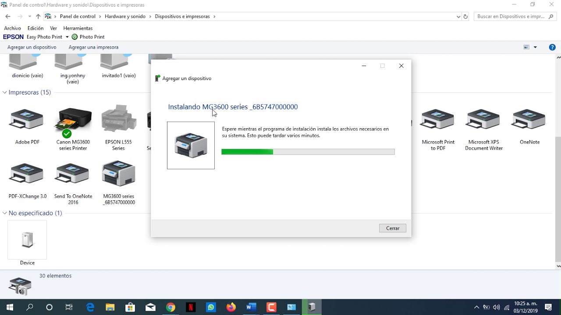Open Task View on taskbar
The image size is (561, 315).
[x=69, y=307]
